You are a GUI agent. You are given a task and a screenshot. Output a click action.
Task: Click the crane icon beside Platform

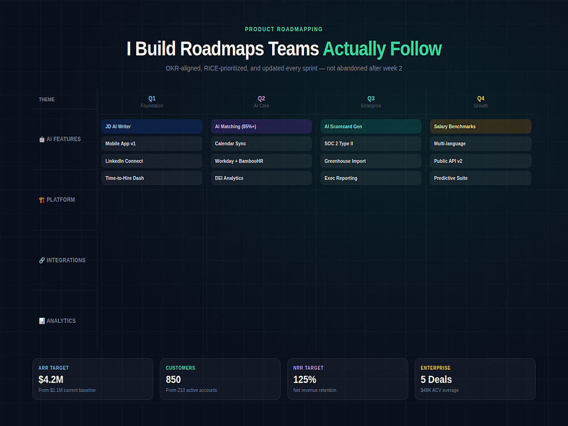(x=42, y=199)
